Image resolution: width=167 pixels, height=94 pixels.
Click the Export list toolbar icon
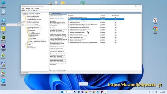coord(31,10)
